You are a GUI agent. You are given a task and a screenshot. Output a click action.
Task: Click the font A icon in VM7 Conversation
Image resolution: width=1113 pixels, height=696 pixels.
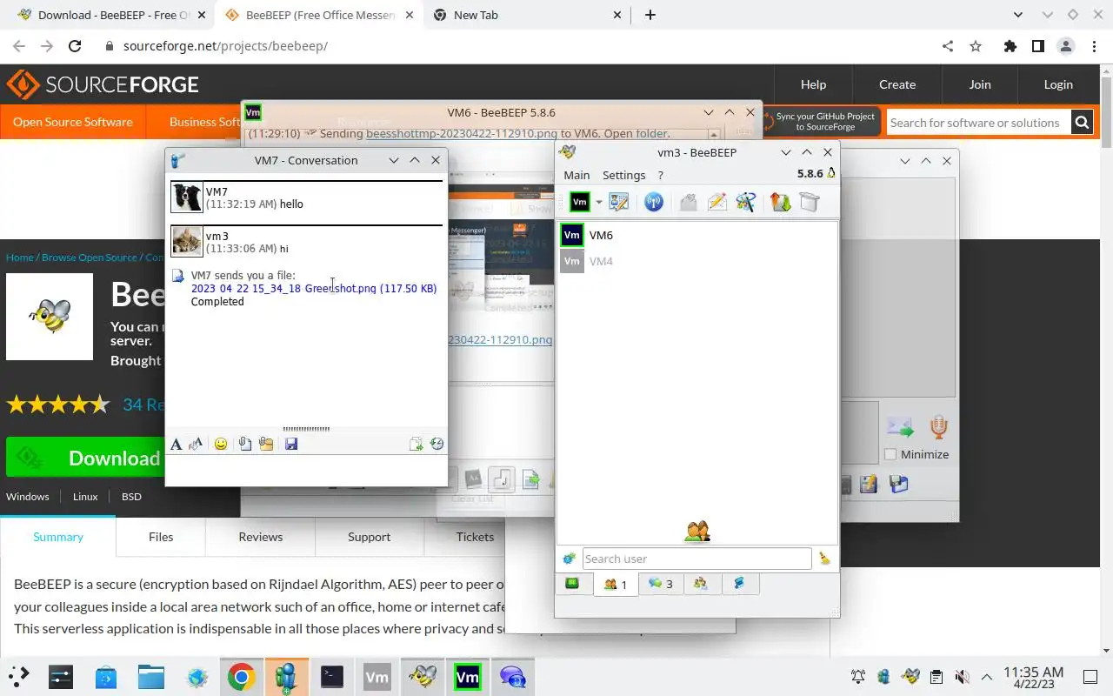click(x=176, y=444)
